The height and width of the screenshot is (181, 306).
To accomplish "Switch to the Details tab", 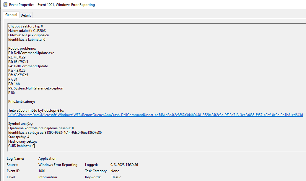I will pyautogui.click(x=26, y=15).
